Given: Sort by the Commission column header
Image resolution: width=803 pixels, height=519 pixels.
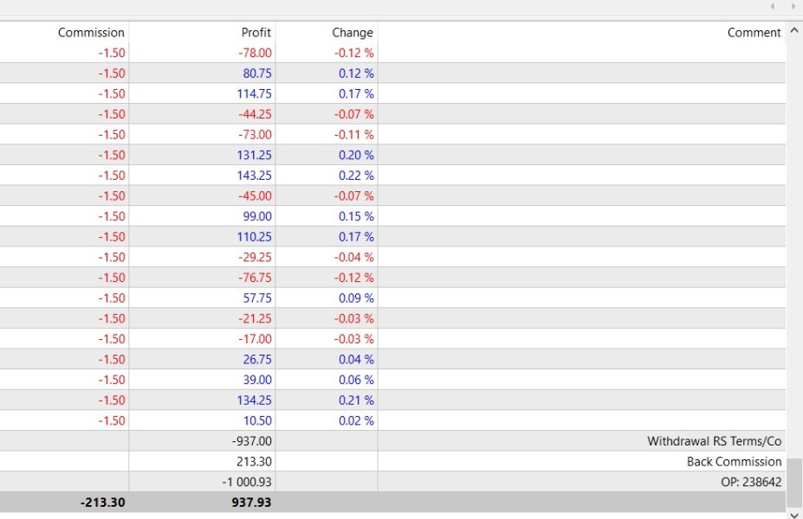Looking at the screenshot, I should pos(91,32).
